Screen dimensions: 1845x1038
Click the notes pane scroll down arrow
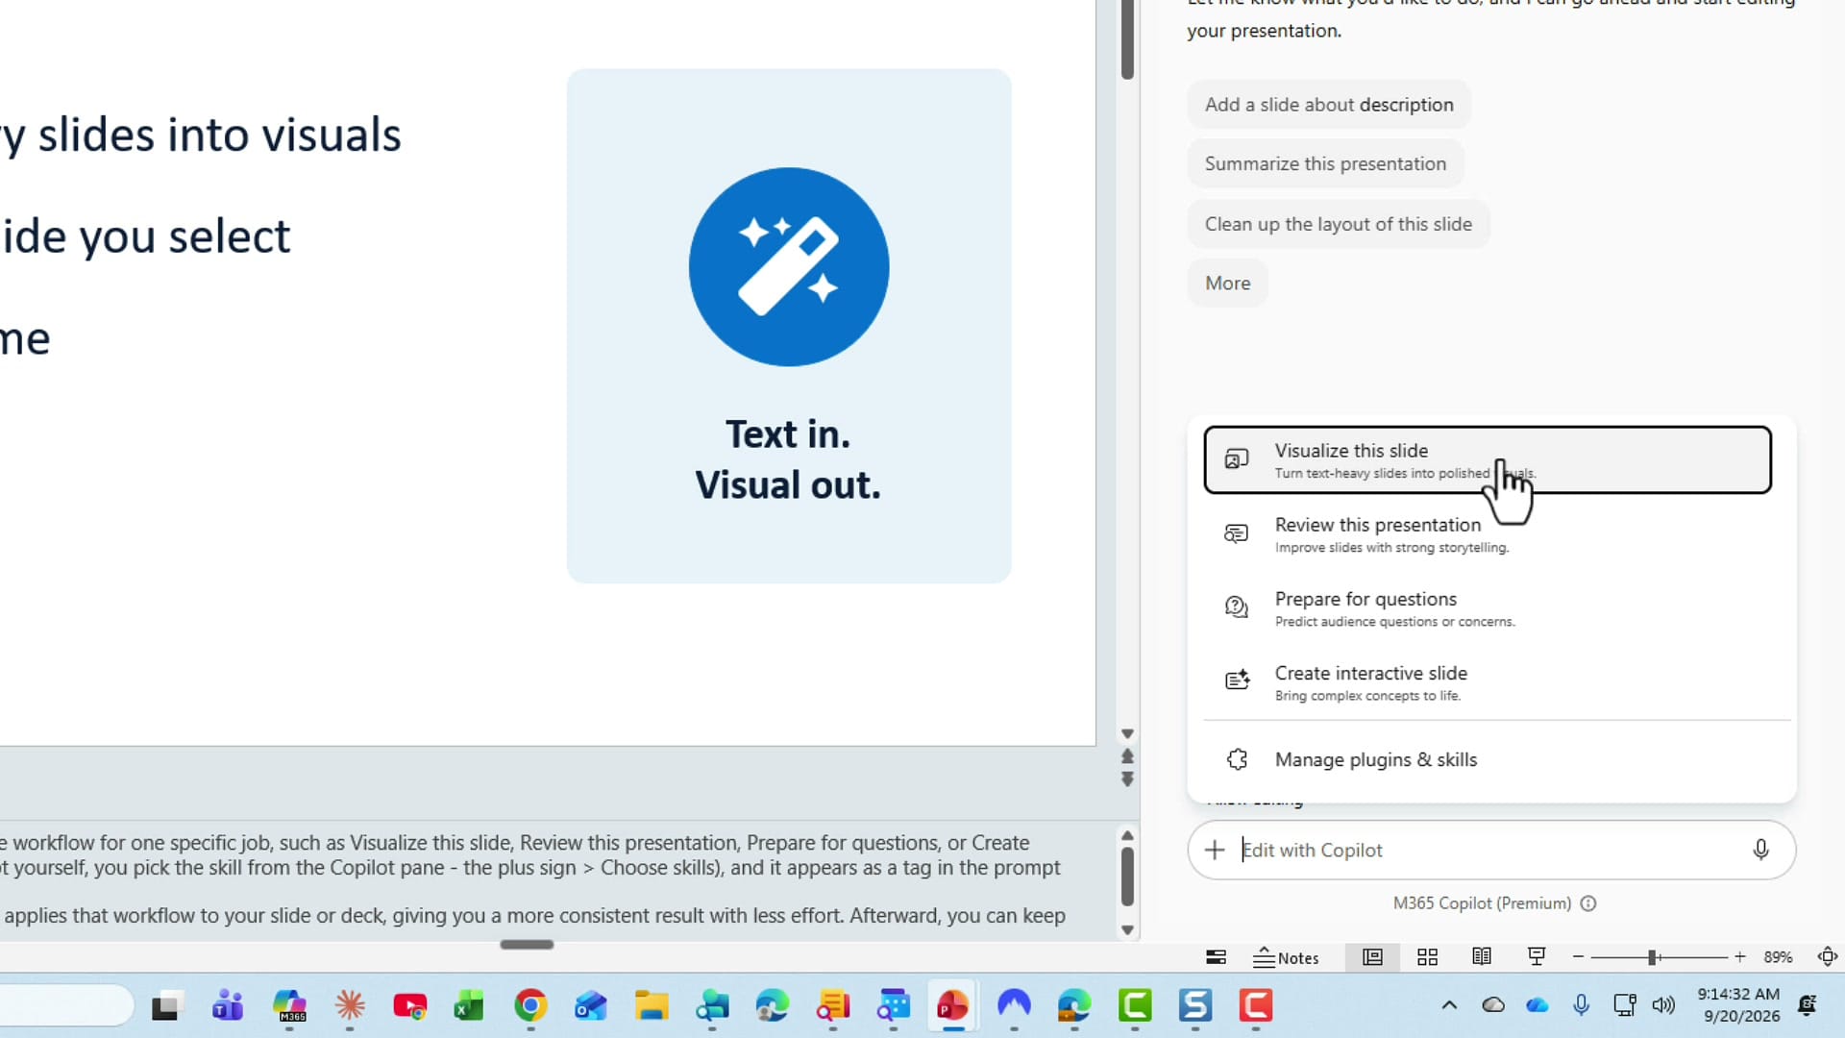[x=1127, y=930]
